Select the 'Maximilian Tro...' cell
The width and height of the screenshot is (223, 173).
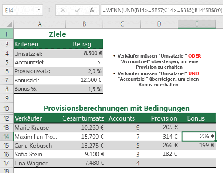pos(39,137)
